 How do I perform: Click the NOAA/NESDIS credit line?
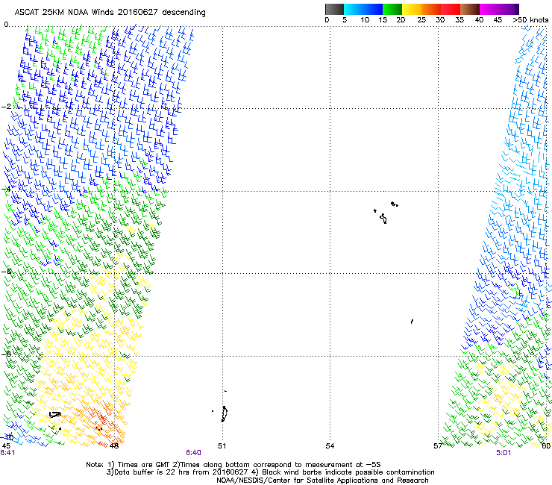coord(322,481)
